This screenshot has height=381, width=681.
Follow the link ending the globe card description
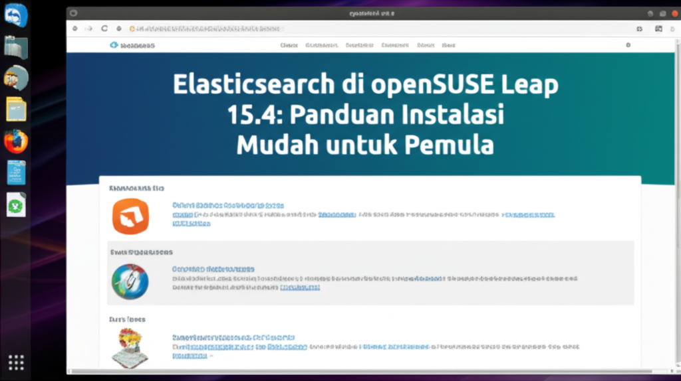(300, 287)
